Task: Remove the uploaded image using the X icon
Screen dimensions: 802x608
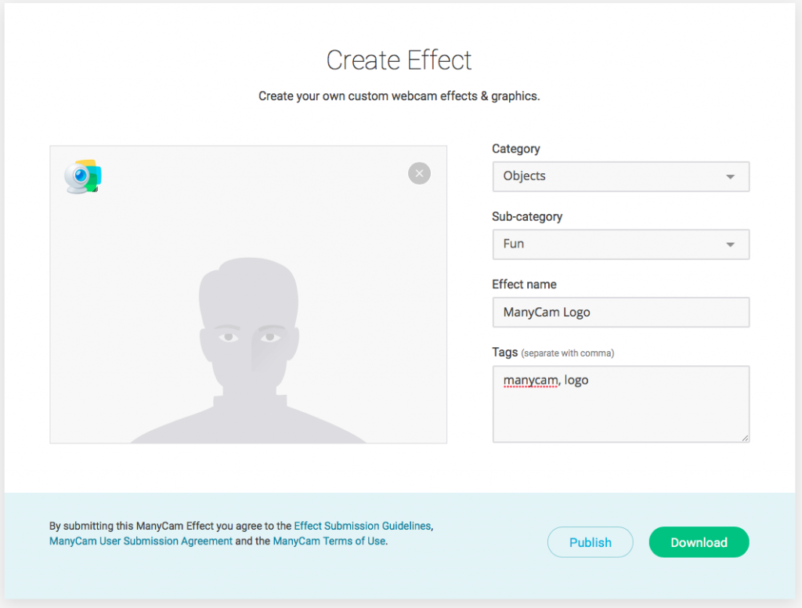Action: click(x=419, y=173)
